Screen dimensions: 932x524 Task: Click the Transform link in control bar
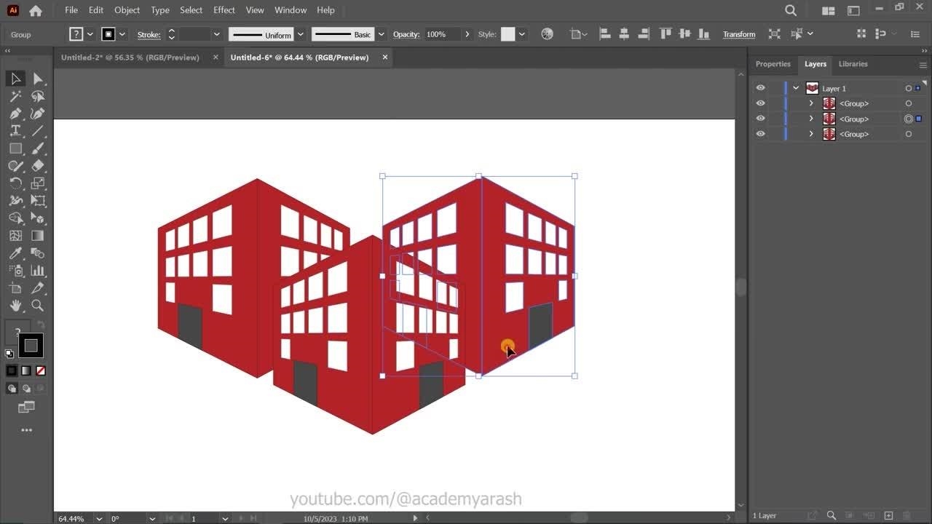[x=738, y=34]
